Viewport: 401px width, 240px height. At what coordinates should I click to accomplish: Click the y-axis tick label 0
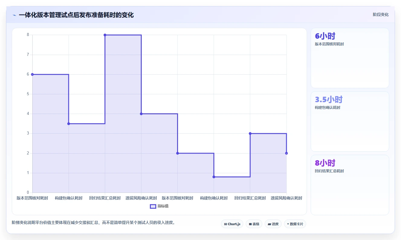click(28, 193)
